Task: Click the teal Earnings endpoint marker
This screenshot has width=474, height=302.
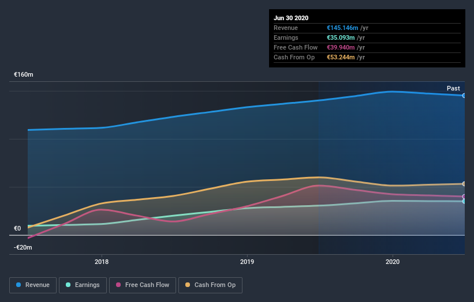Action: 464,201
